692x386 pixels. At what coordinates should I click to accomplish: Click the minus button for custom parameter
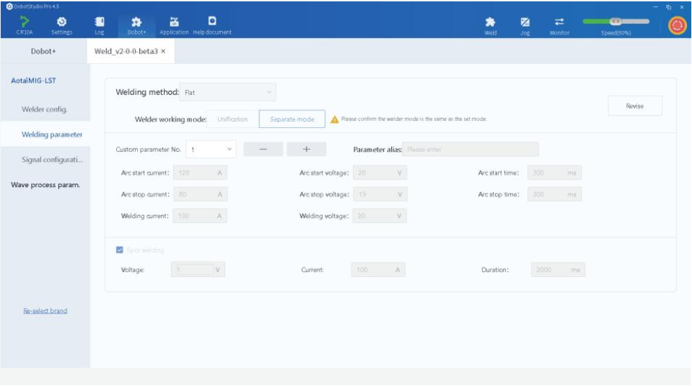tap(263, 149)
